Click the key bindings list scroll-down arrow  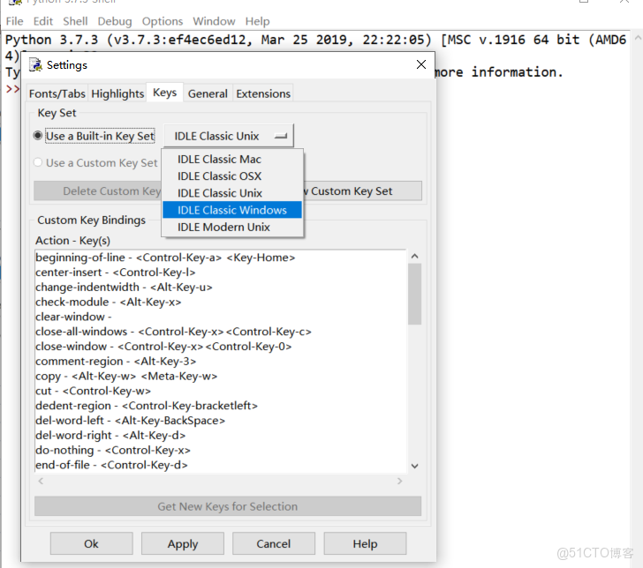coord(414,466)
